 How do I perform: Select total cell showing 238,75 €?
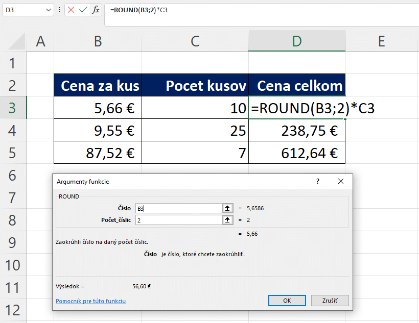tap(297, 130)
